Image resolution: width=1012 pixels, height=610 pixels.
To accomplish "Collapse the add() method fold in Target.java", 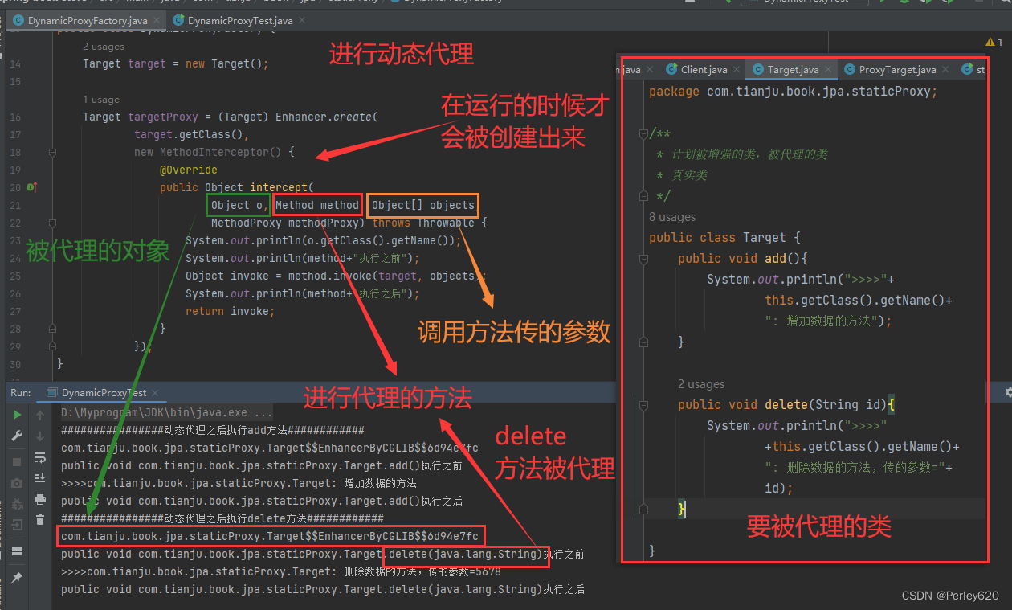I will point(643,259).
